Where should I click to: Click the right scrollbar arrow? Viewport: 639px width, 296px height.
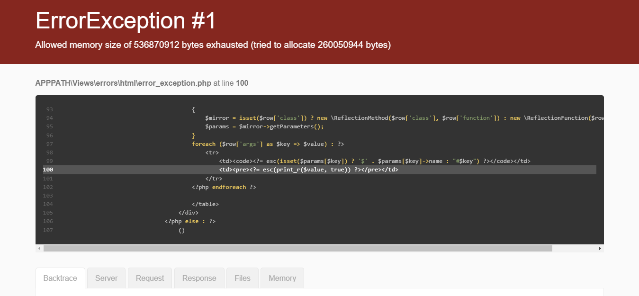point(599,248)
